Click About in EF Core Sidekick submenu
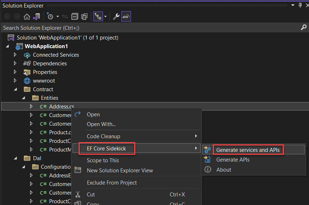Viewport: 309px width, 205px height. (x=224, y=170)
